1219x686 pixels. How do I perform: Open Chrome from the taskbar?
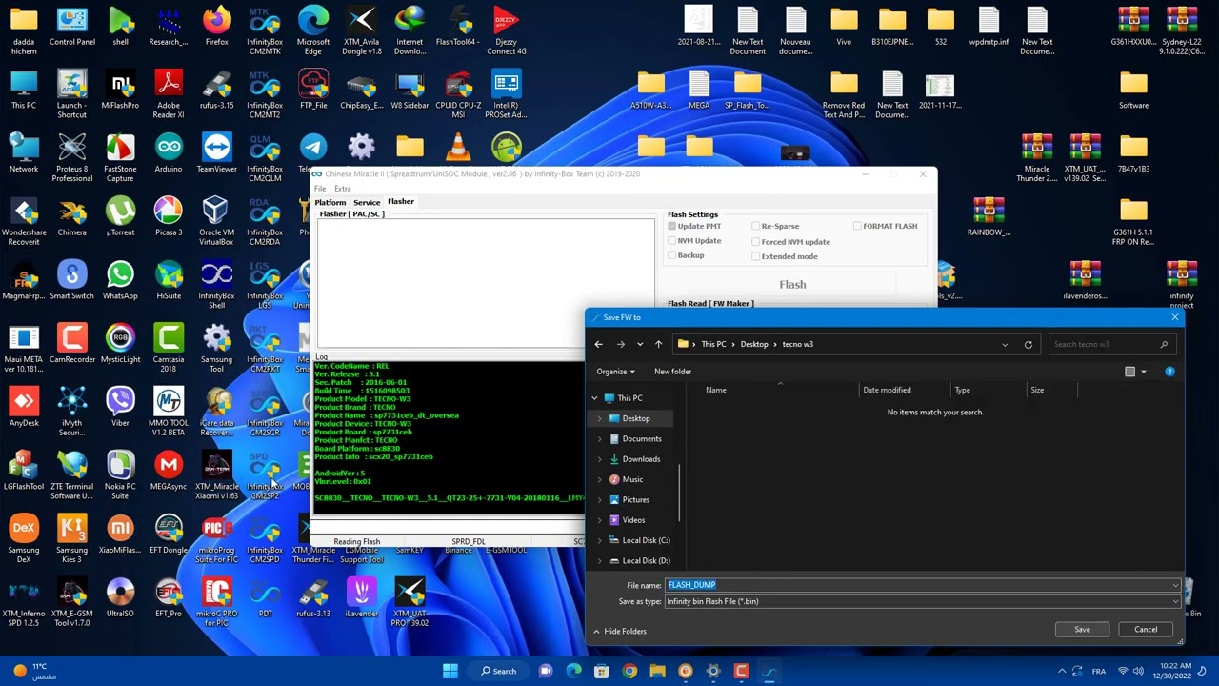click(x=629, y=671)
